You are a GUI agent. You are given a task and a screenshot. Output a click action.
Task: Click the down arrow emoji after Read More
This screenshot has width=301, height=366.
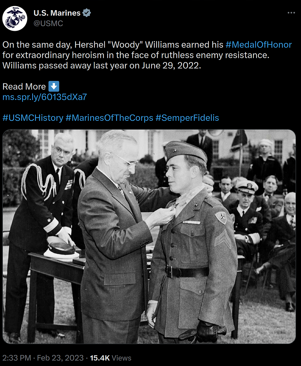54,86
